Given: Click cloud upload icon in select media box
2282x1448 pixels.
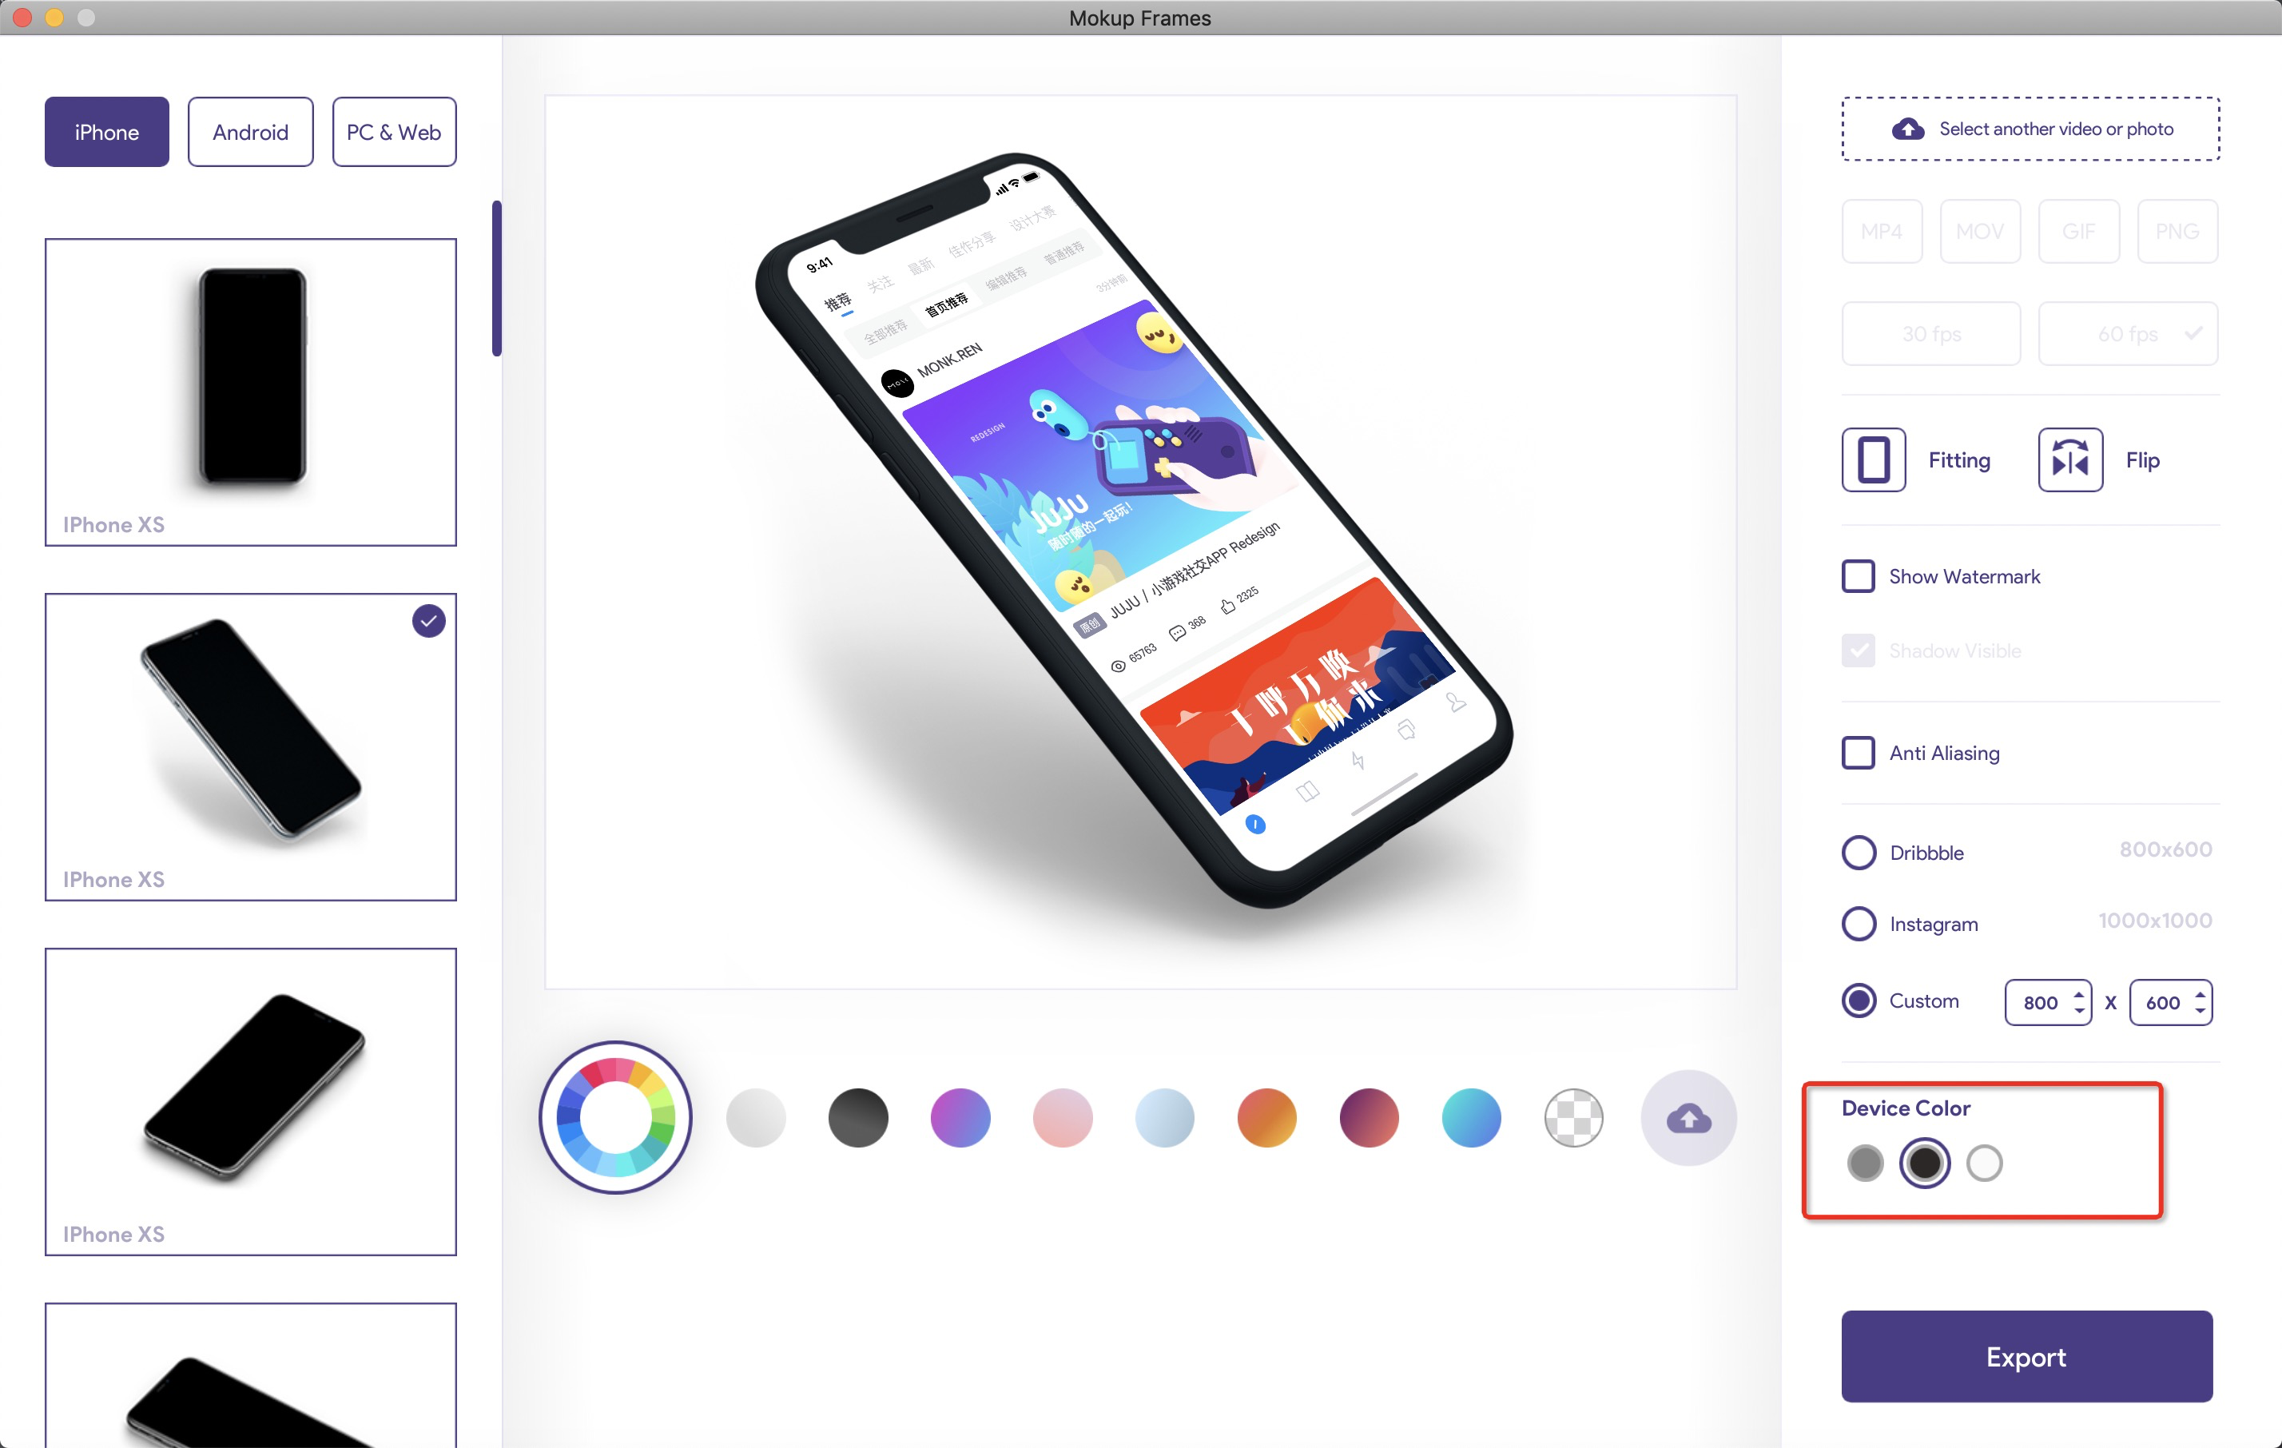Looking at the screenshot, I should point(1908,129).
